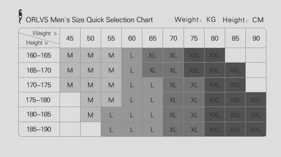Select the 70 weight column header
Viewport: 281px width, 157px height.
click(x=173, y=38)
